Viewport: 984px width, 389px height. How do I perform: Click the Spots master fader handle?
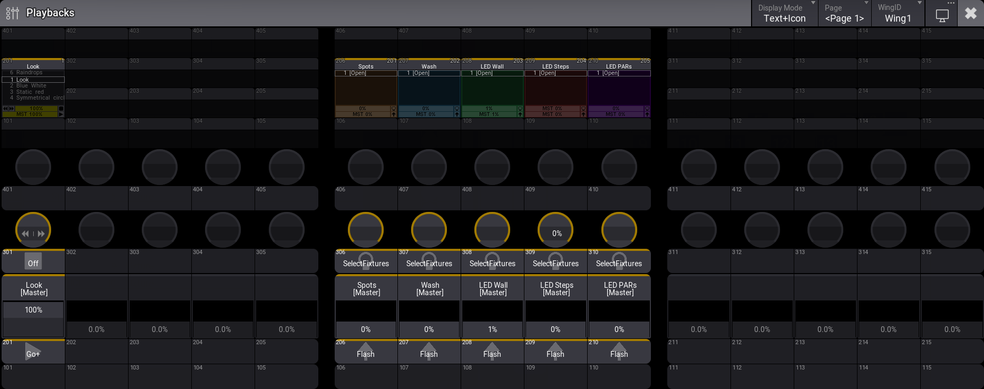tap(366, 329)
